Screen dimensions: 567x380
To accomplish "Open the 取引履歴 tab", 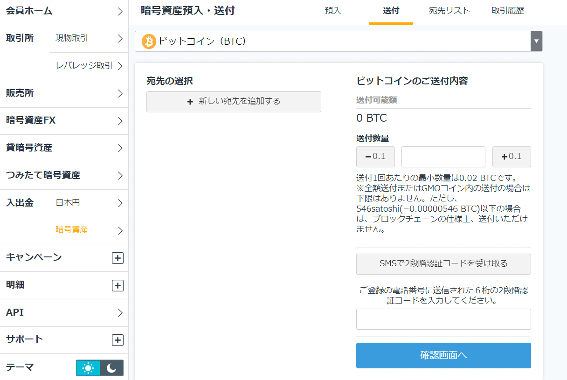I will tap(508, 11).
